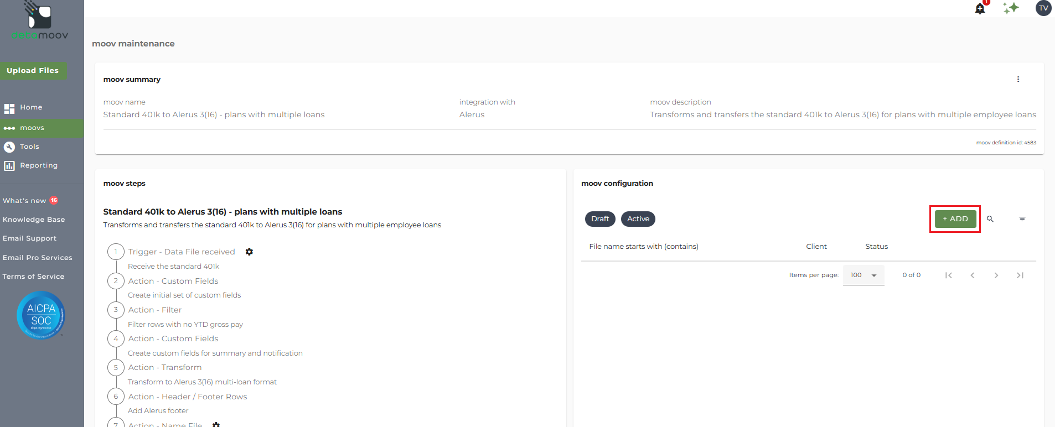Image resolution: width=1055 pixels, height=427 pixels.
Task: Click 'Transform to Alerus 3(16) multi-loan format'
Action: click(x=203, y=382)
